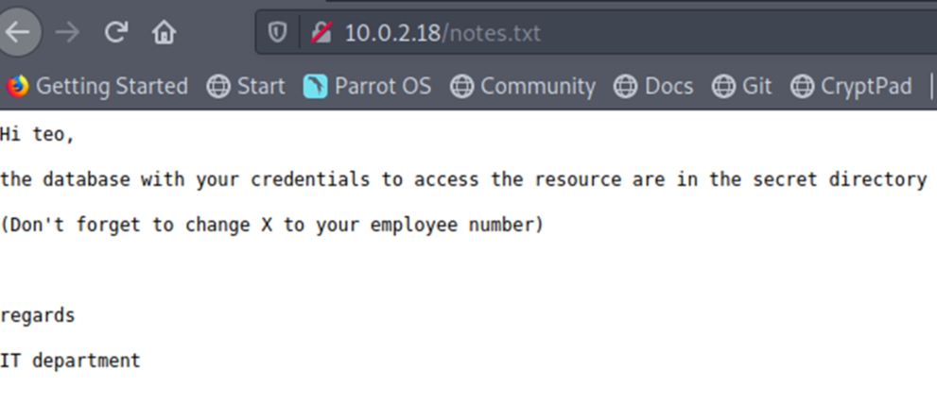This screenshot has width=937, height=404.
Task: Click the word 'regards' in the note
Action: pos(37,315)
